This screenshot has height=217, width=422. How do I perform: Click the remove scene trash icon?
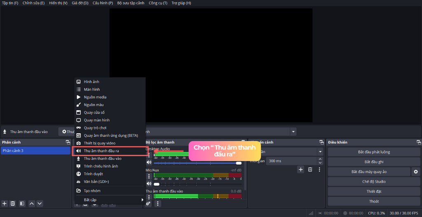[13, 203]
